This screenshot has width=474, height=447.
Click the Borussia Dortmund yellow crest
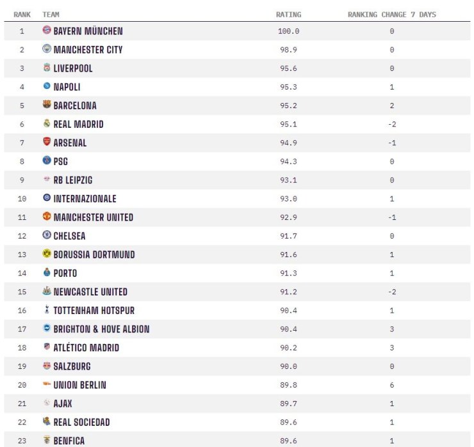pyautogui.click(x=47, y=253)
